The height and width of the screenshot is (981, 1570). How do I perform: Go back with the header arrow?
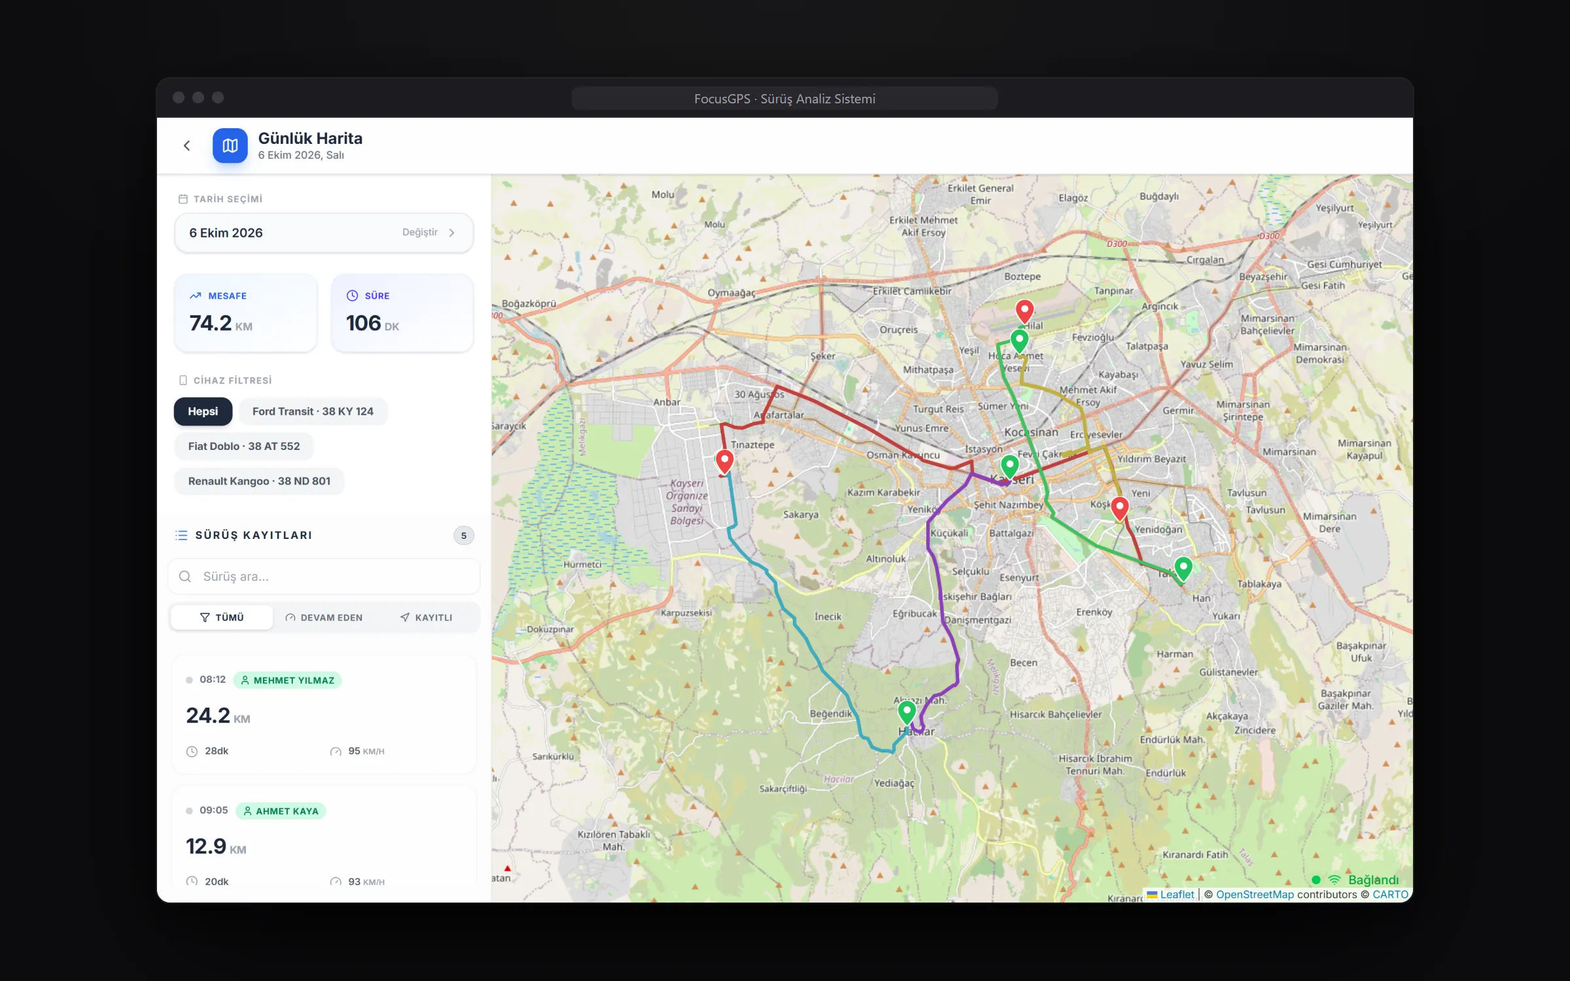[x=187, y=146]
